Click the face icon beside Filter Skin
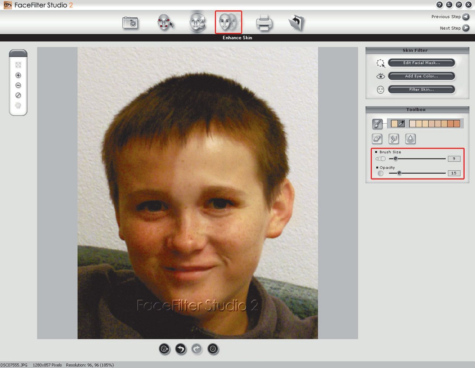 380,90
